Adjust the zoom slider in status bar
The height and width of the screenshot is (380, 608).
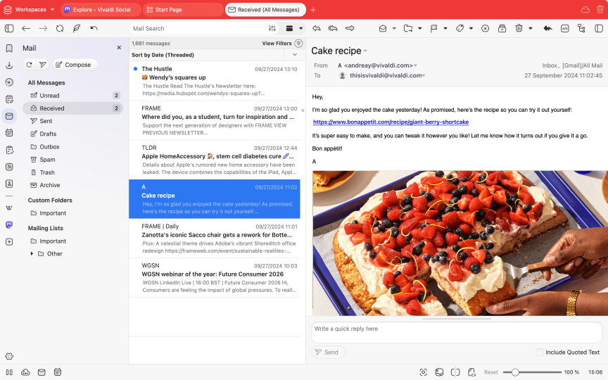coord(516,372)
